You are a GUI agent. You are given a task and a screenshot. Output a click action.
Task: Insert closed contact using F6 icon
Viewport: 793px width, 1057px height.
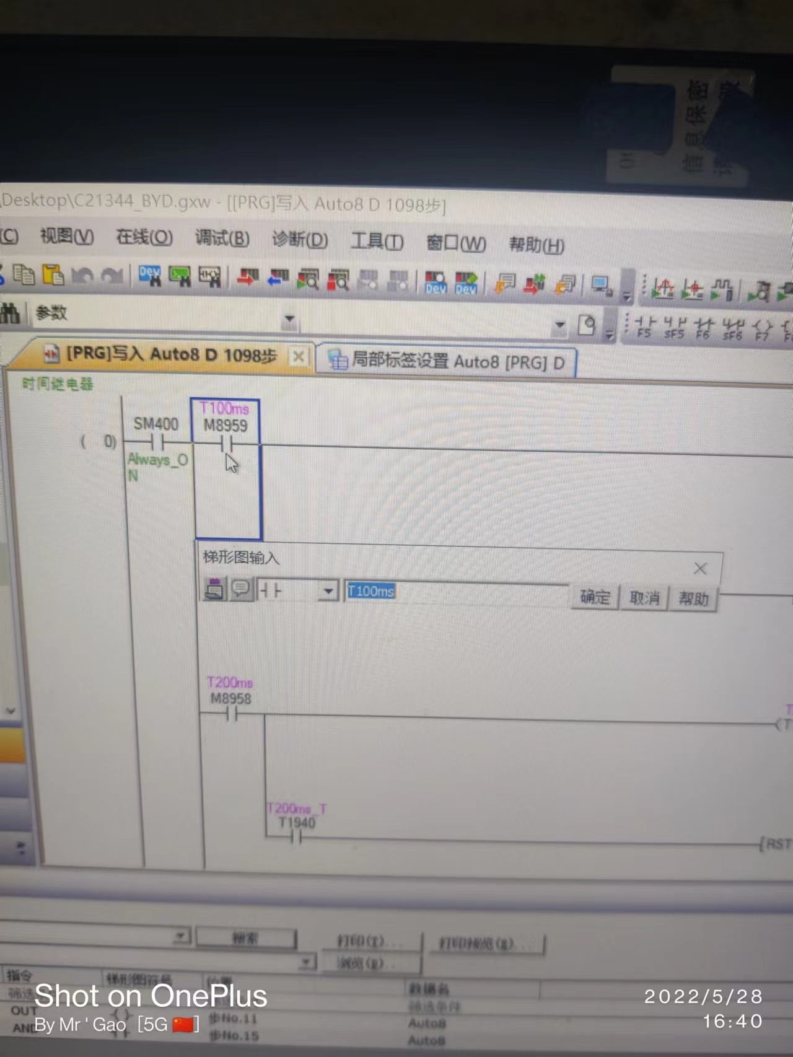click(703, 328)
